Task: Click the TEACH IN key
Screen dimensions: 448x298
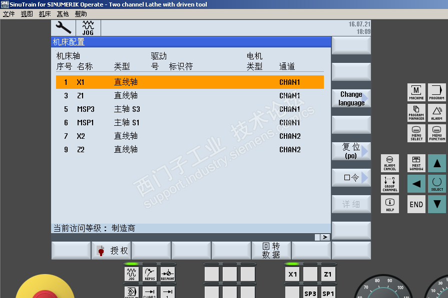Action: tap(132, 293)
